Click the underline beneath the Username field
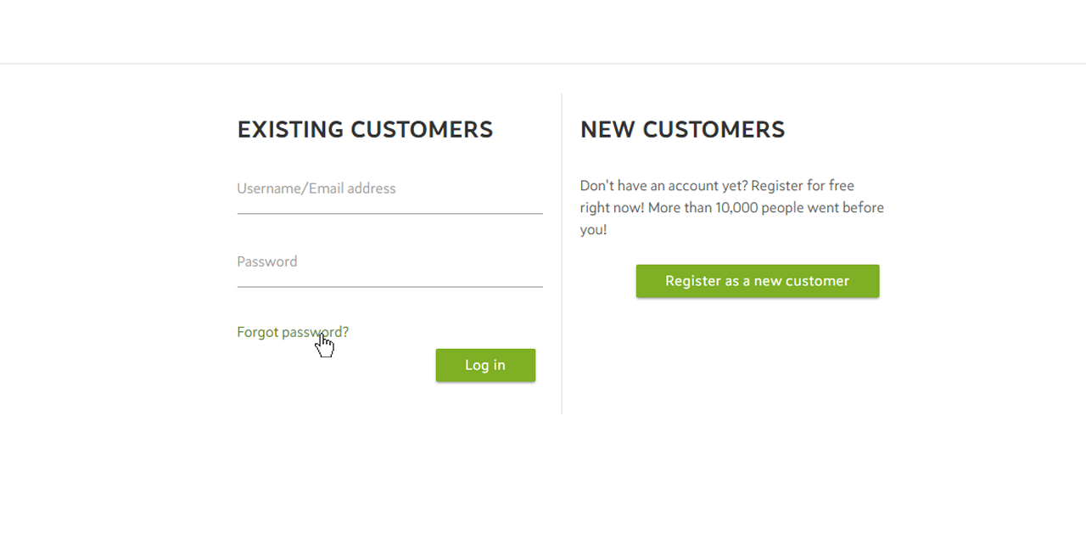The width and height of the screenshot is (1086, 556). tap(389, 214)
